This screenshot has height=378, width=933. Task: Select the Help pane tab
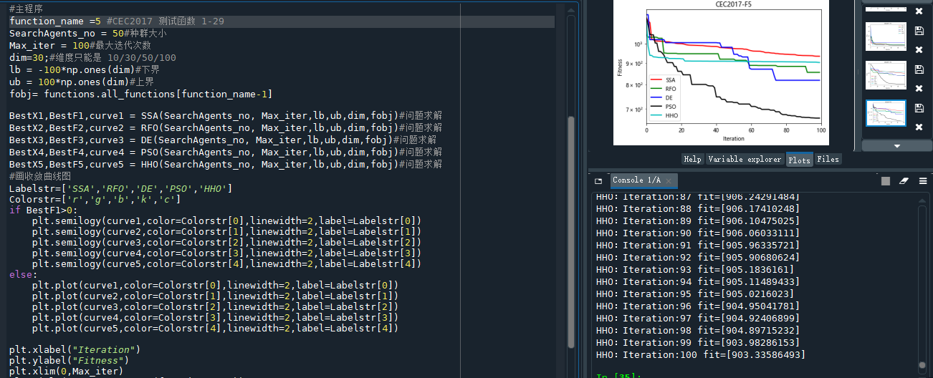(x=692, y=159)
